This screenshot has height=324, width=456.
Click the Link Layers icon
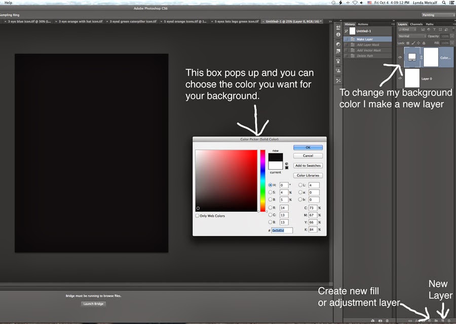tap(410, 320)
